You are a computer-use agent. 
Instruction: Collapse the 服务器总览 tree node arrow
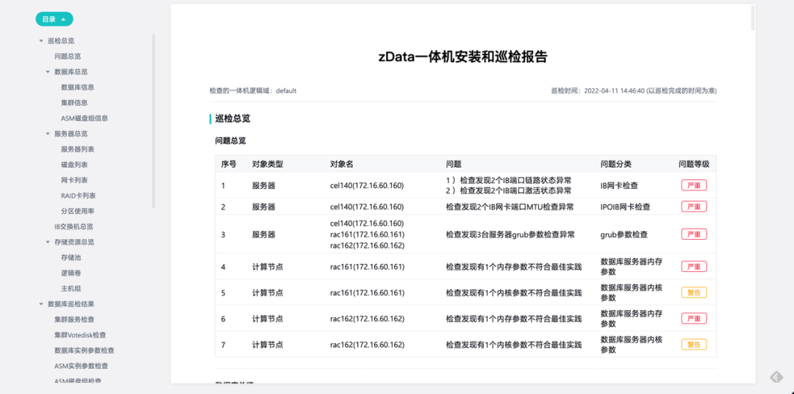click(x=48, y=134)
